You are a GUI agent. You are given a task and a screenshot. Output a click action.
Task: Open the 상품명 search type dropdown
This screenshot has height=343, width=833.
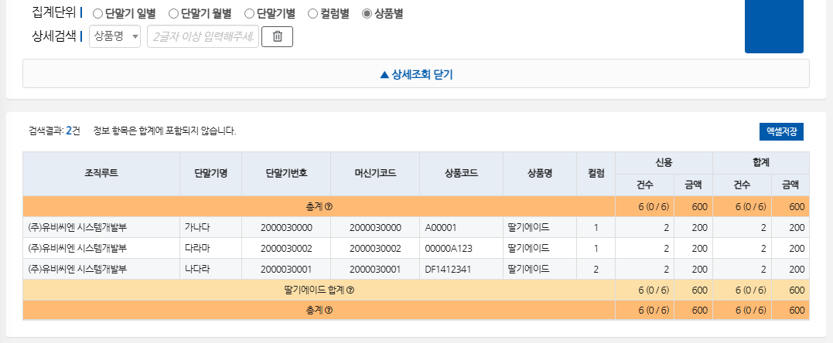pos(114,36)
